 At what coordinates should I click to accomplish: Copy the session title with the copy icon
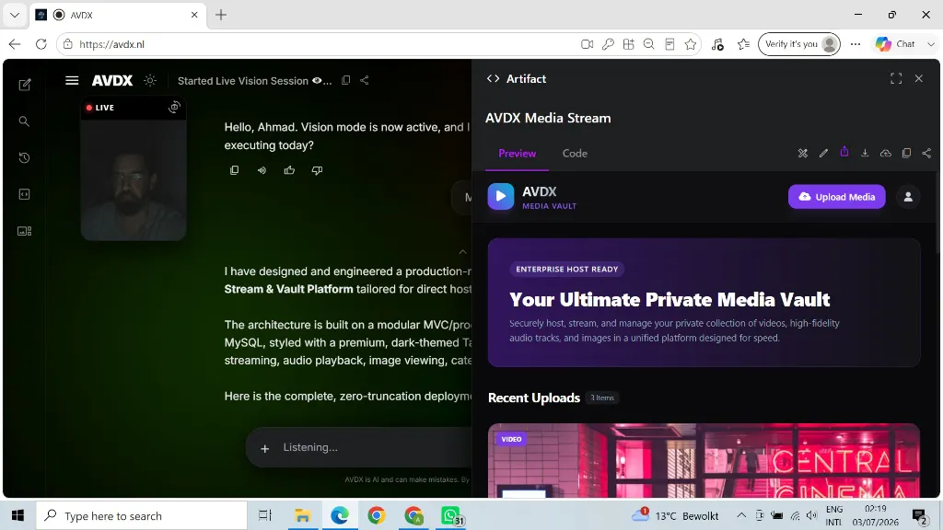pyautogui.click(x=346, y=80)
